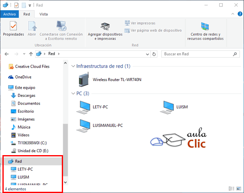Open the Archivo menu tab
Screen dimensions: 244x193
[9, 14]
